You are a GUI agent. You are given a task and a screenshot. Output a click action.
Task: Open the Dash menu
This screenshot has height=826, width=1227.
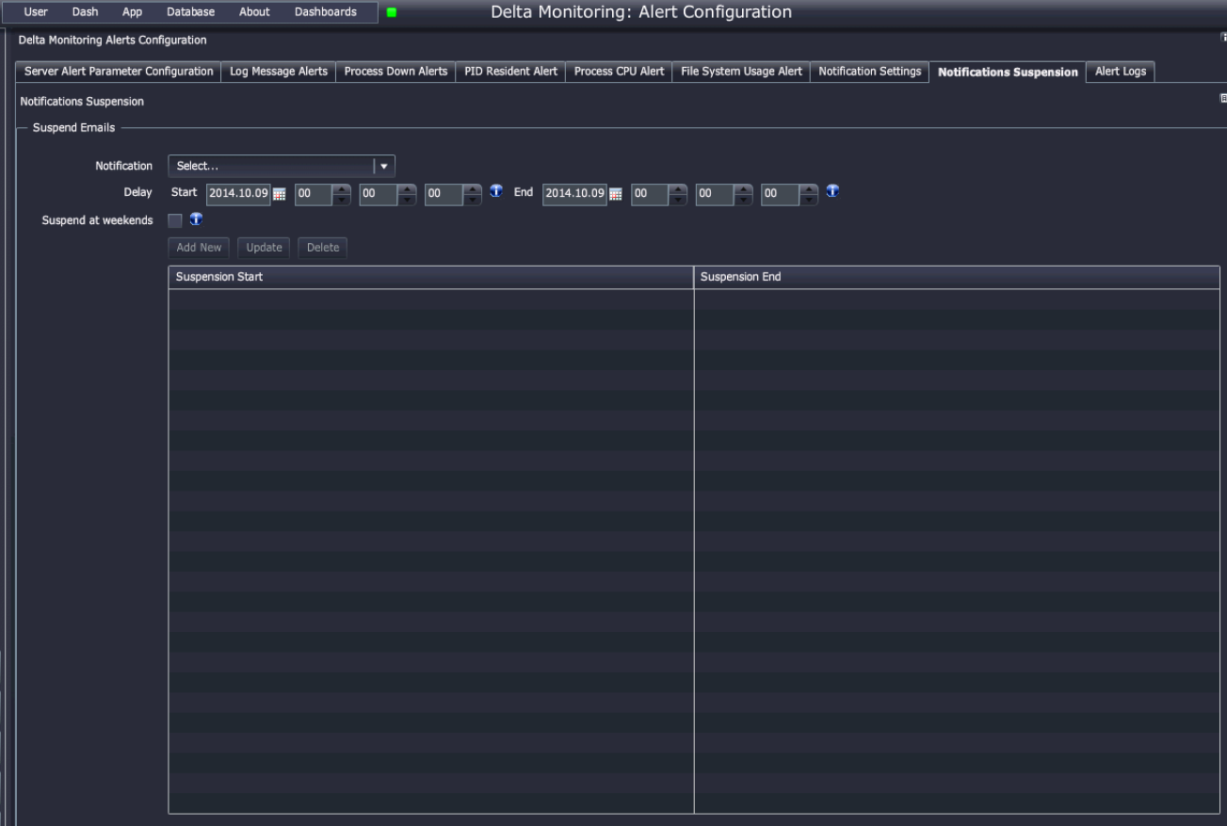(85, 12)
